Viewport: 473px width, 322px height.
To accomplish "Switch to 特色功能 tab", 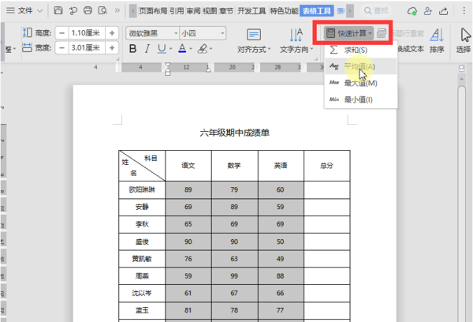I will 284,11.
